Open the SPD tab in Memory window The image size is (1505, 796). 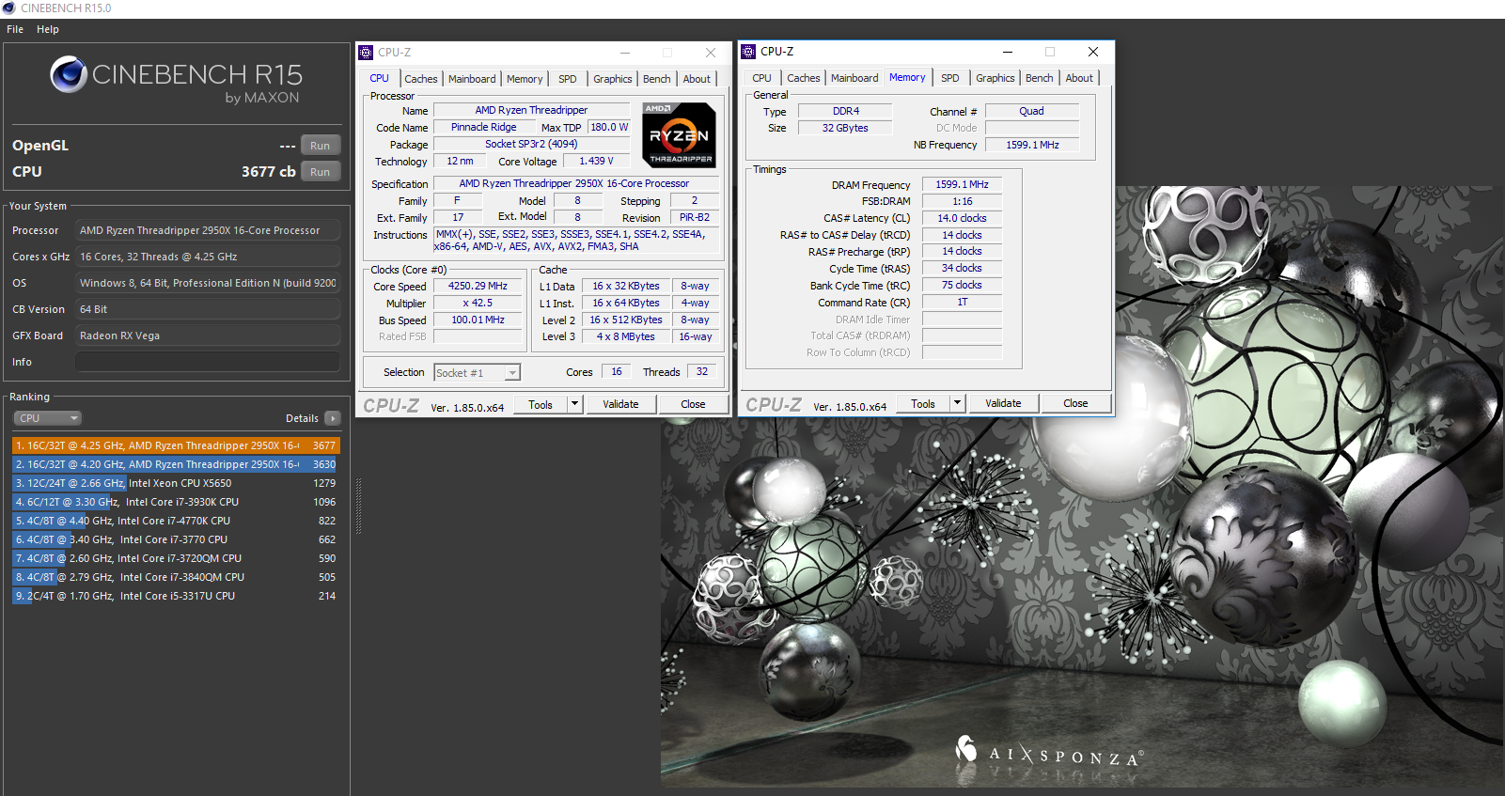950,78
